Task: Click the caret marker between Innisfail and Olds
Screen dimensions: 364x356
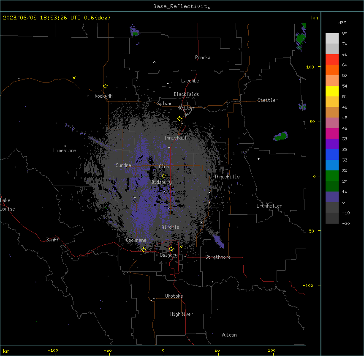Action: pos(169,147)
